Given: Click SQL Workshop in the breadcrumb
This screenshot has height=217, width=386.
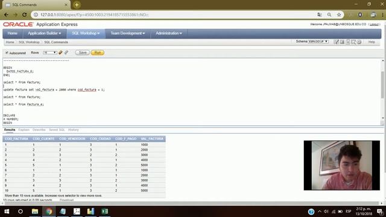Looking at the screenshot, I should tap(29, 42).
